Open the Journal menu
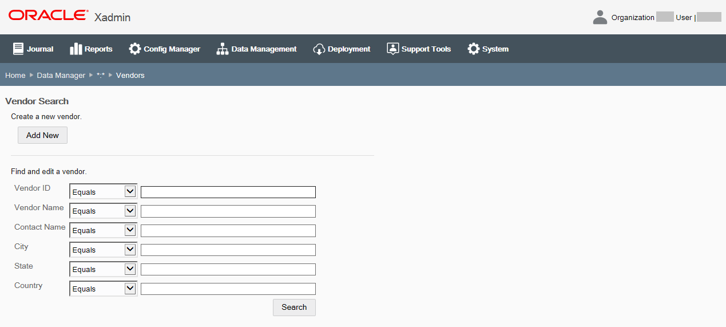 pos(33,49)
